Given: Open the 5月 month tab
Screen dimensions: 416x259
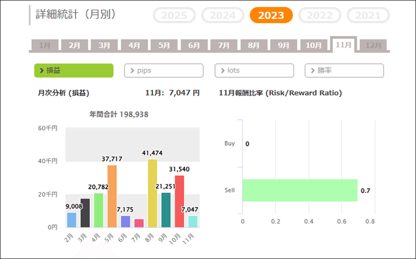Looking at the screenshot, I should coord(164,45).
